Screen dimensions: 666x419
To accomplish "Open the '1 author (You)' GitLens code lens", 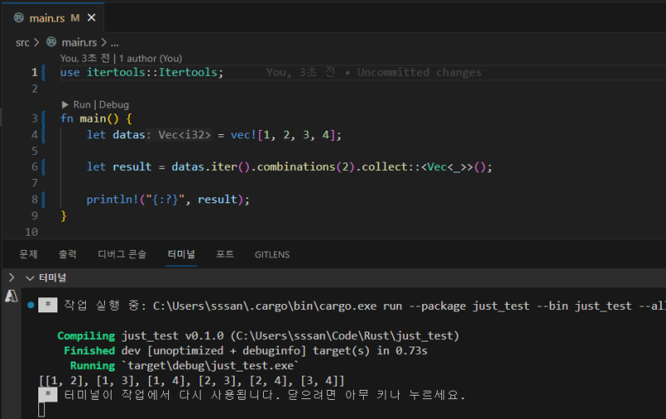I will tap(151, 58).
